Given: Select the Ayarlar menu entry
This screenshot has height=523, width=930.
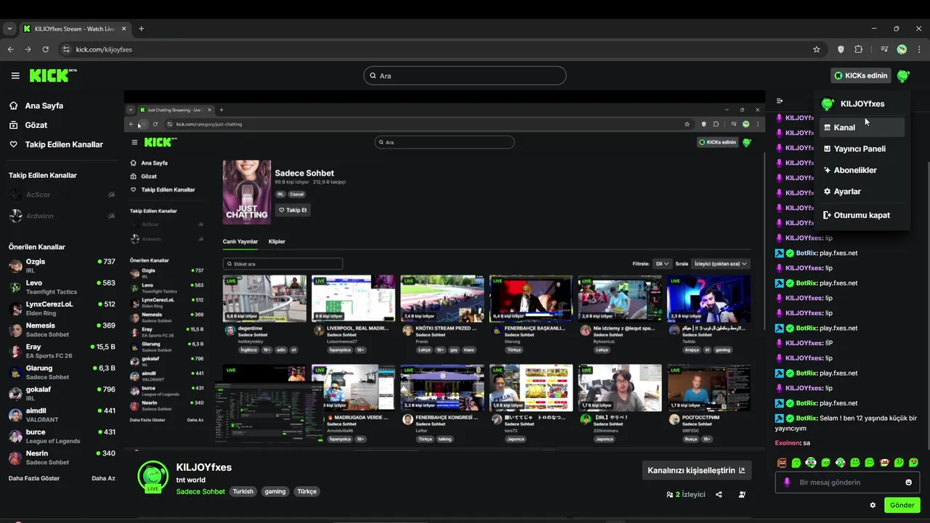Looking at the screenshot, I should (862, 192).
